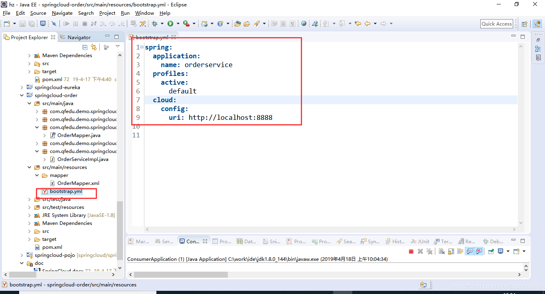Viewport: 545px width, 294px height.
Task: Click the Pin Console icon
Action: (x=491, y=251)
